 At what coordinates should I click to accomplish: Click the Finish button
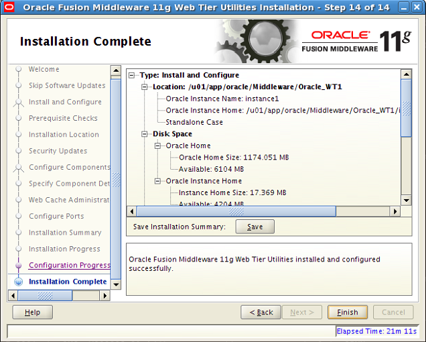click(348, 312)
